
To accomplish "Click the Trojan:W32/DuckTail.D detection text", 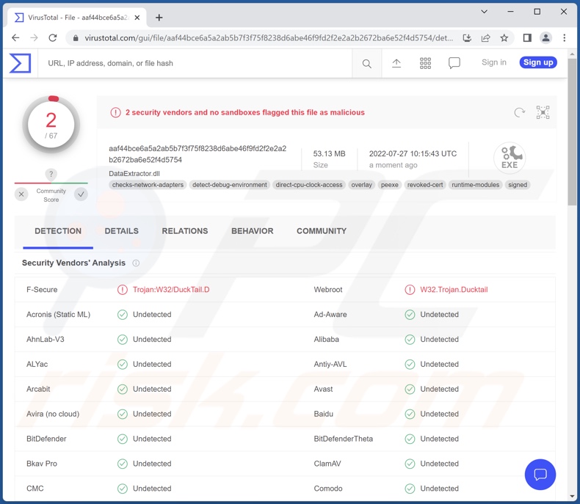I will pos(171,290).
